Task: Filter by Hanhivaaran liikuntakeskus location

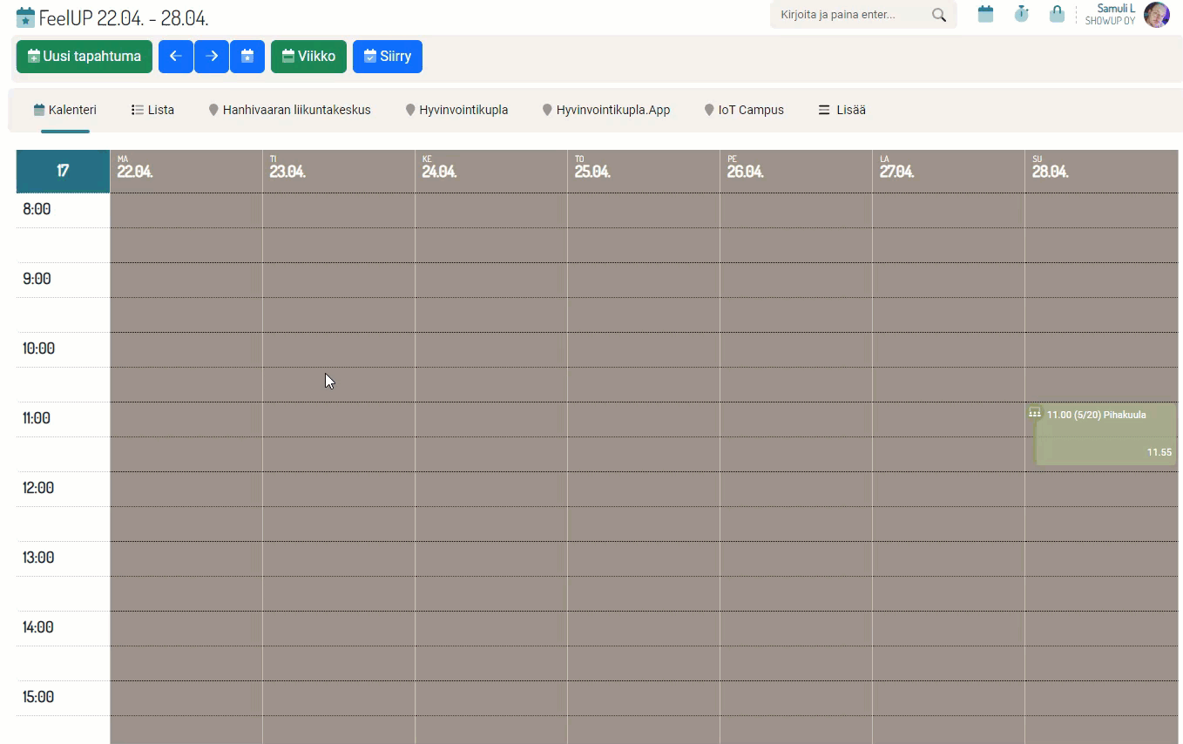Action: point(289,110)
